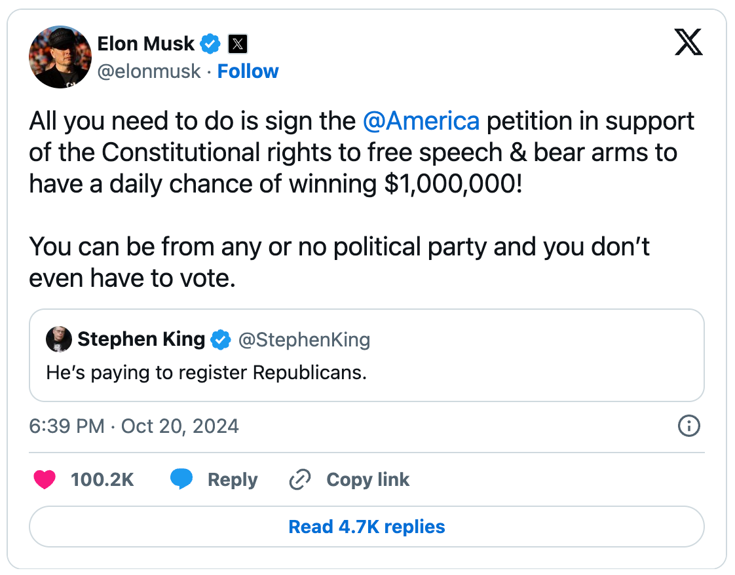This screenshot has width=735, height=575.
Task: Click the Elon Musk display name
Action: 145,44
